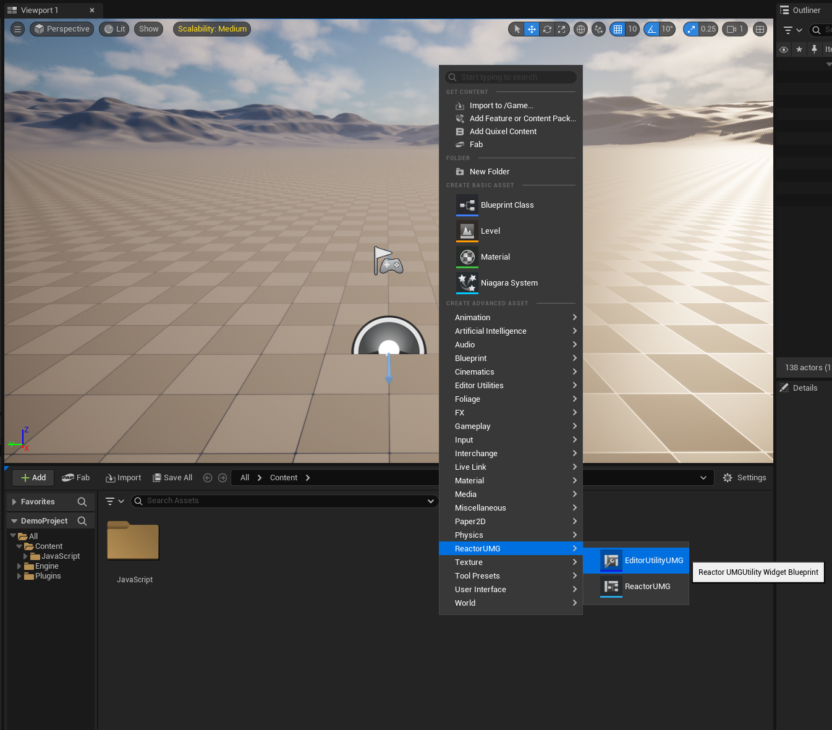The image size is (832, 730).
Task: Create a Niagara System asset
Action: pos(509,283)
